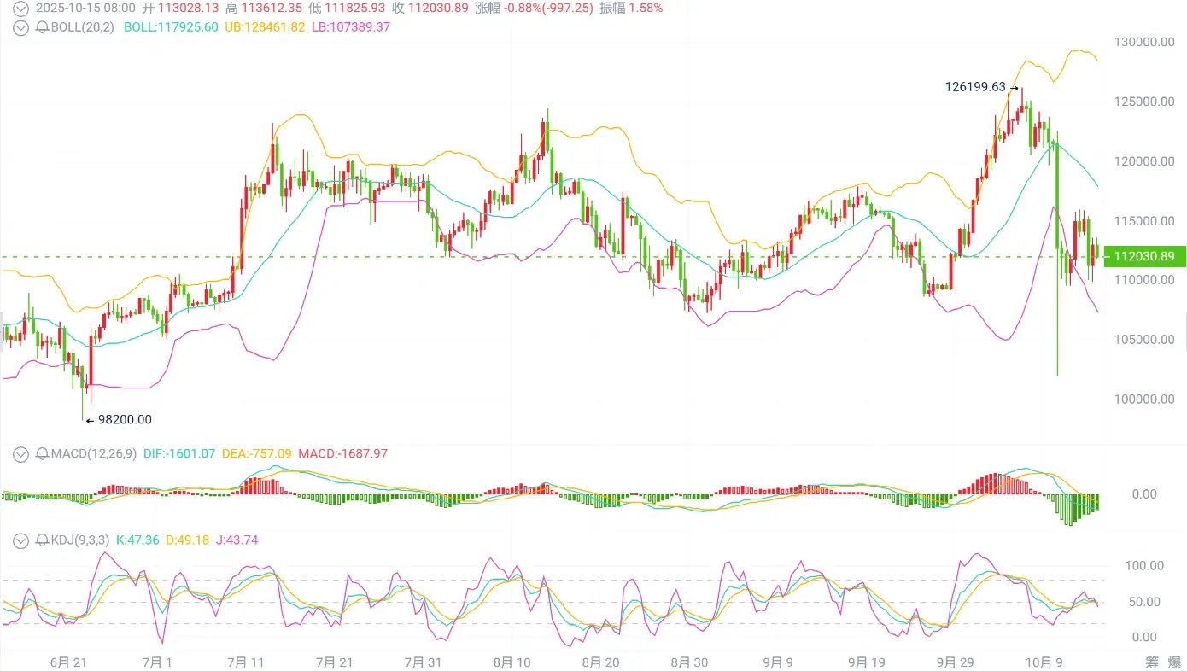Image resolution: width=1187 pixels, height=671 pixels.
Task: Click the 120000.00 price axis label
Action: (1144, 161)
